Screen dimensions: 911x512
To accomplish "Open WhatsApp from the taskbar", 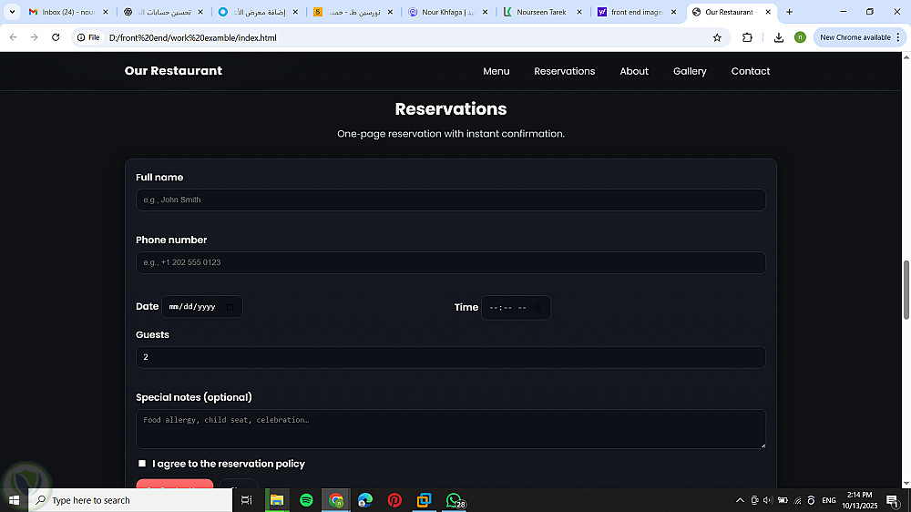I will 455,500.
